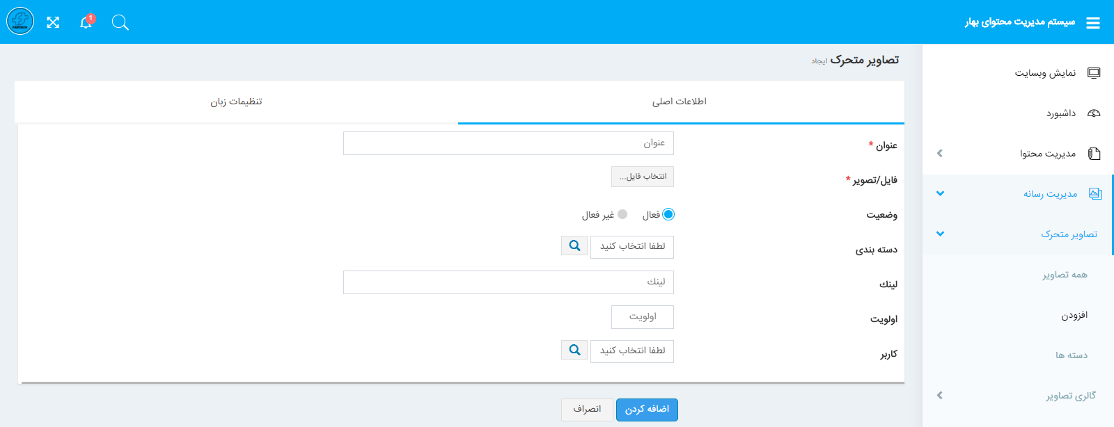
Task: Click the انصراف cancel button
Action: (587, 410)
